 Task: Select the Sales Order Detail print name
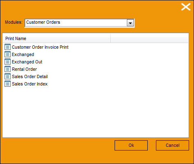coord(30,76)
